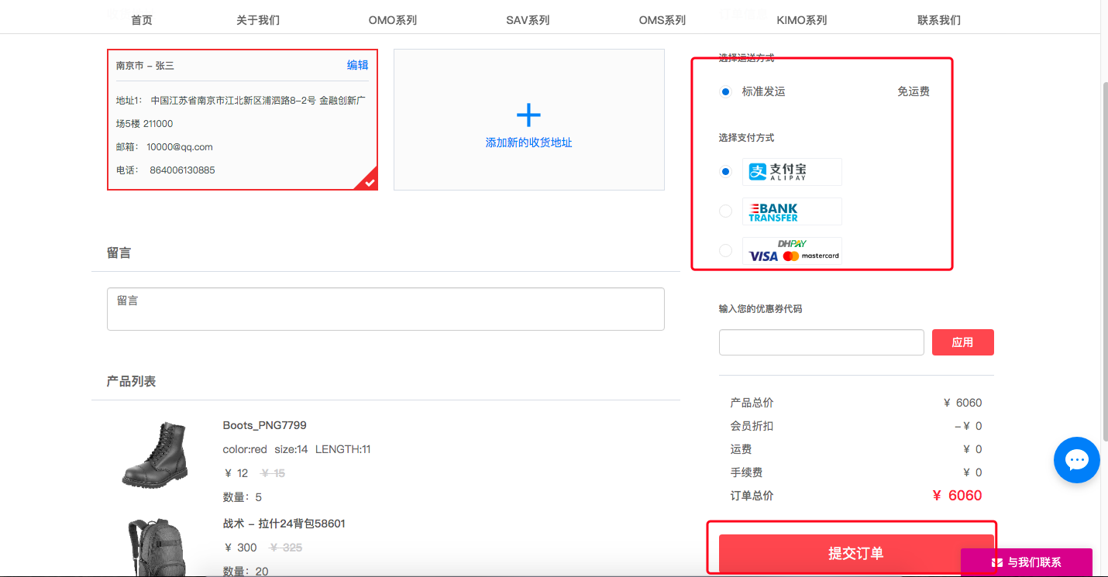Select the Alipay payment logo
Image resolution: width=1108 pixels, height=577 pixels.
coord(792,171)
